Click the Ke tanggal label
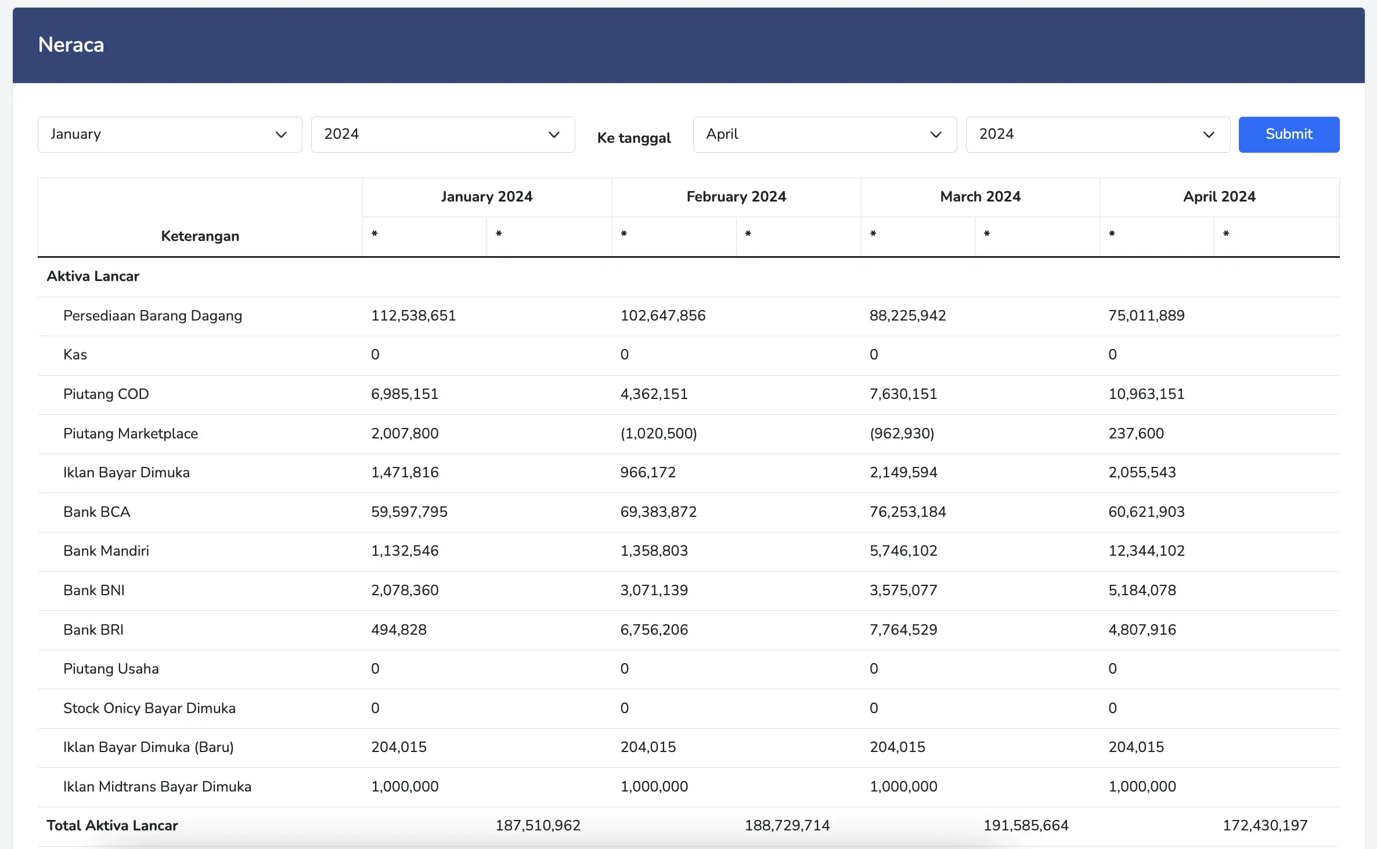Viewport: 1377px width, 849px height. click(x=634, y=138)
